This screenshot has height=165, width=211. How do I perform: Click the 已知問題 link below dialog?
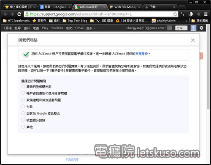(72, 159)
